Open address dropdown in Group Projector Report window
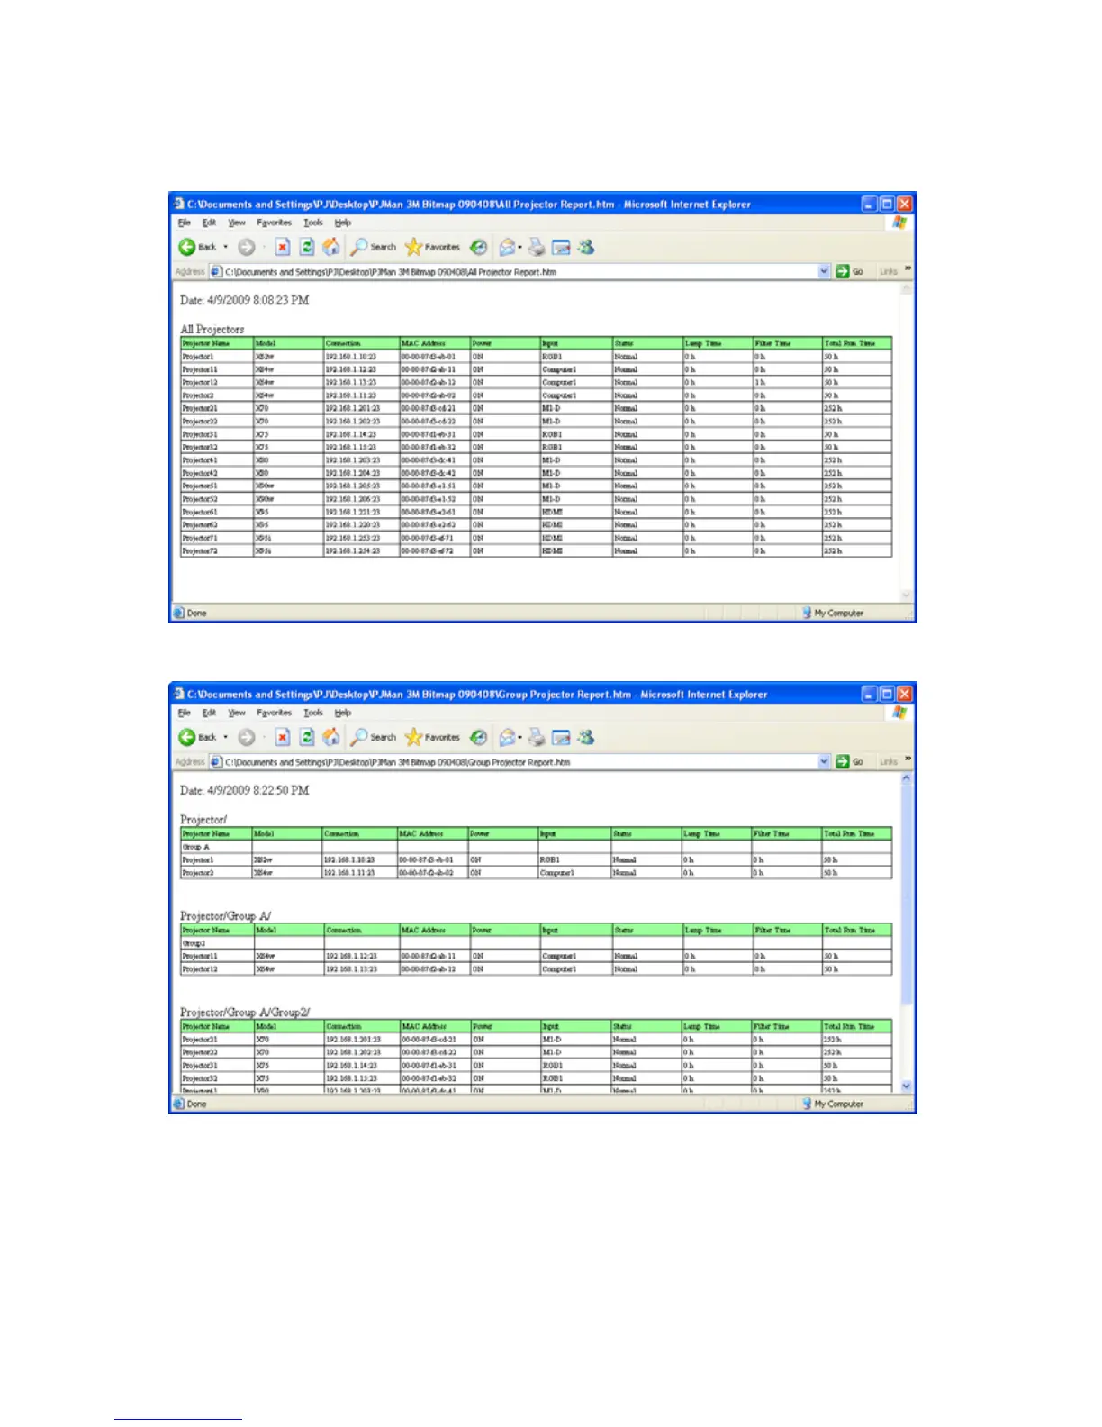This screenshot has height=1427, width=1102. (x=824, y=761)
